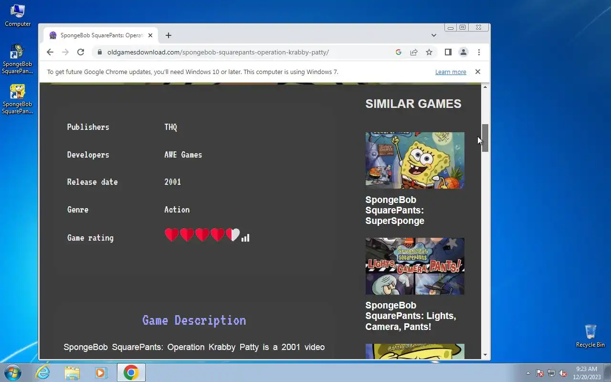
Task: Click the Action genre value
Action: pyautogui.click(x=177, y=210)
